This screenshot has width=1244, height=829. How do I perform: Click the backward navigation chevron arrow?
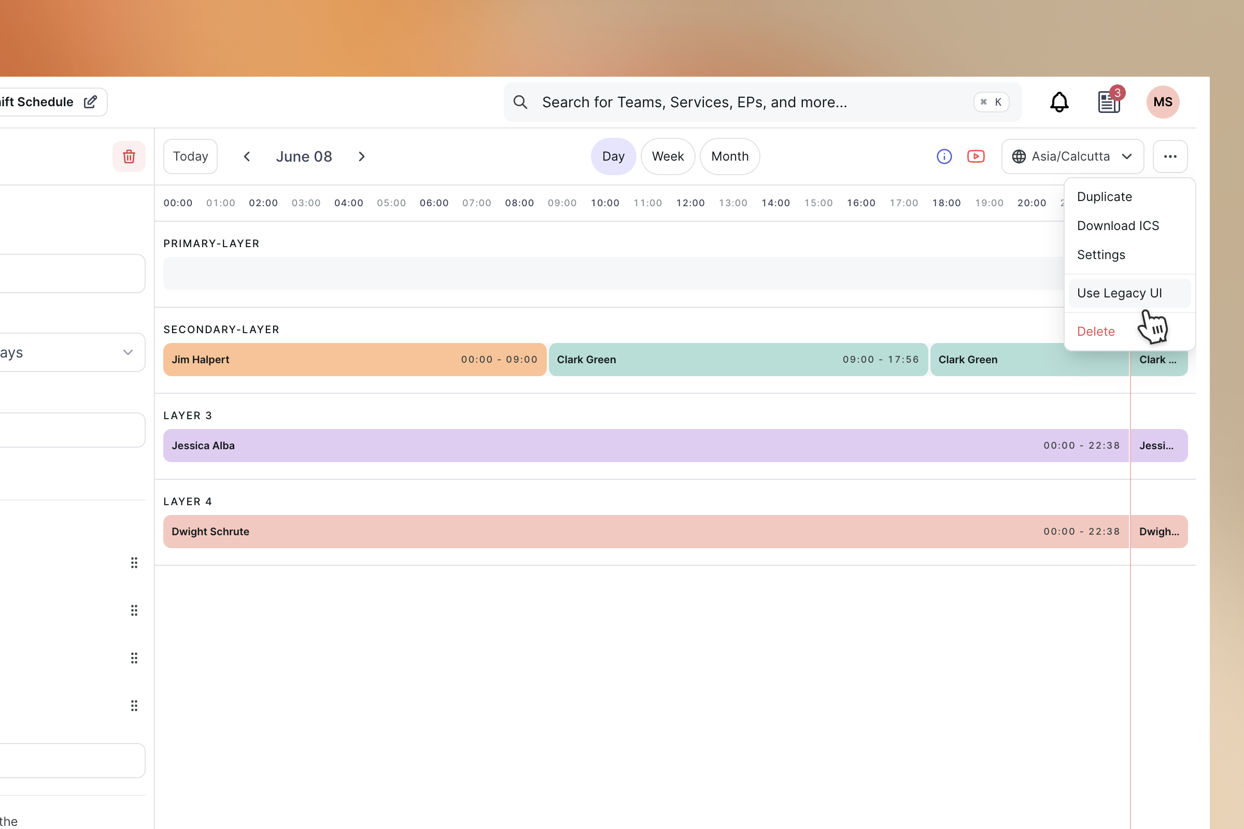(247, 156)
